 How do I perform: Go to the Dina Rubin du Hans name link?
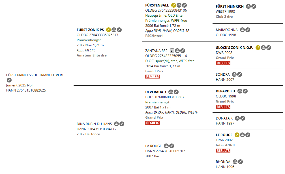[94, 124]
